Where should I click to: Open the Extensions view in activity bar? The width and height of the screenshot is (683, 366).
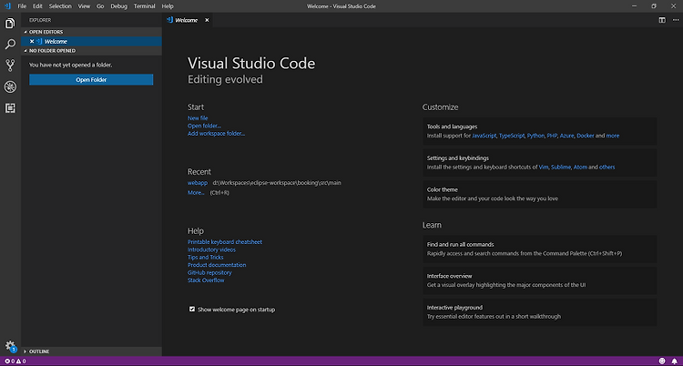point(10,108)
